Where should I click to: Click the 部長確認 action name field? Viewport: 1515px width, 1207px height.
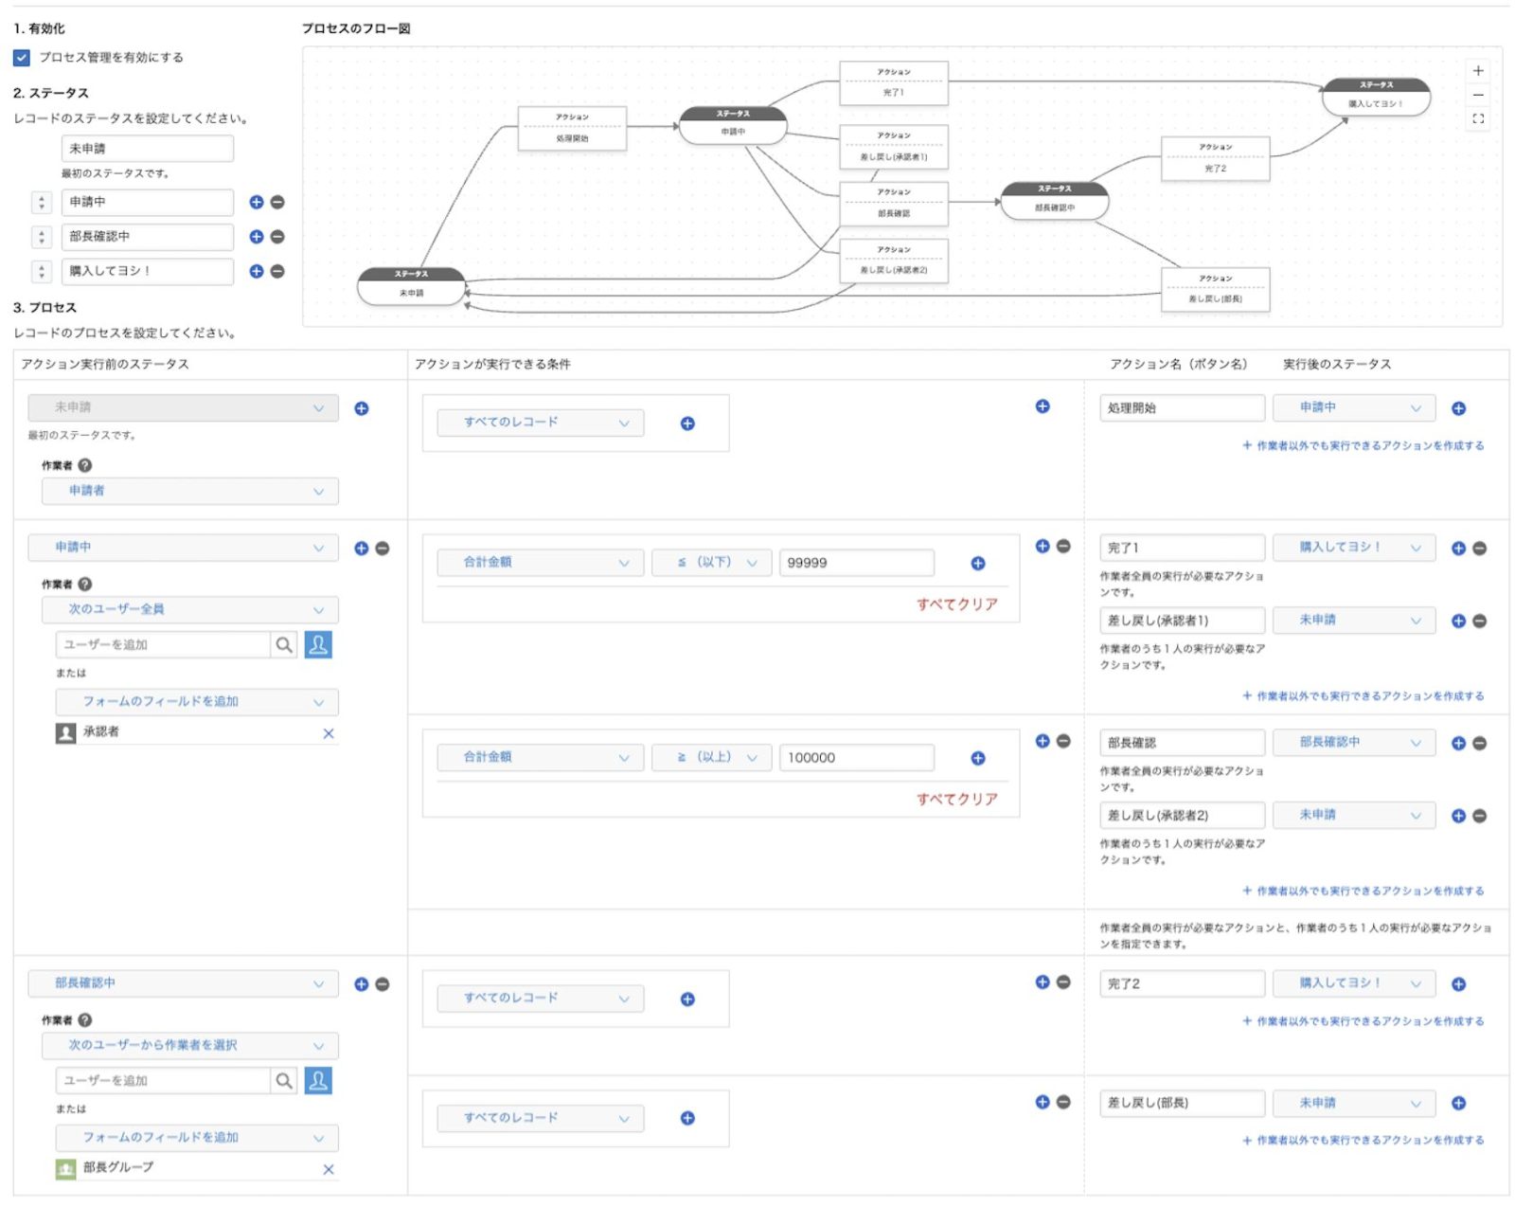pyautogui.click(x=1181, y=743)
